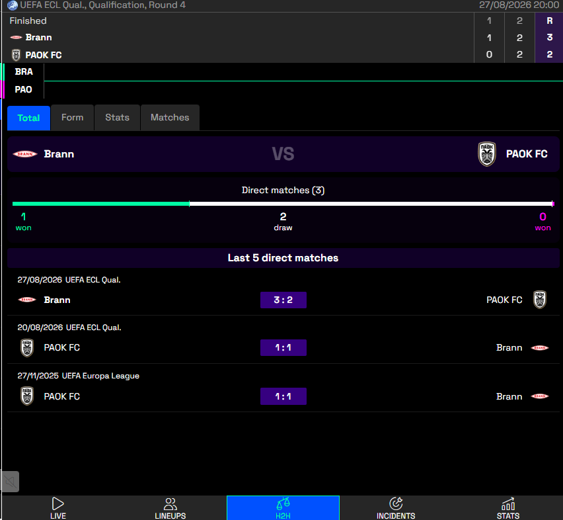Switch to the Matches tab
The width and height of the screenshot is (563, 520).
click(x=170, y=118)
